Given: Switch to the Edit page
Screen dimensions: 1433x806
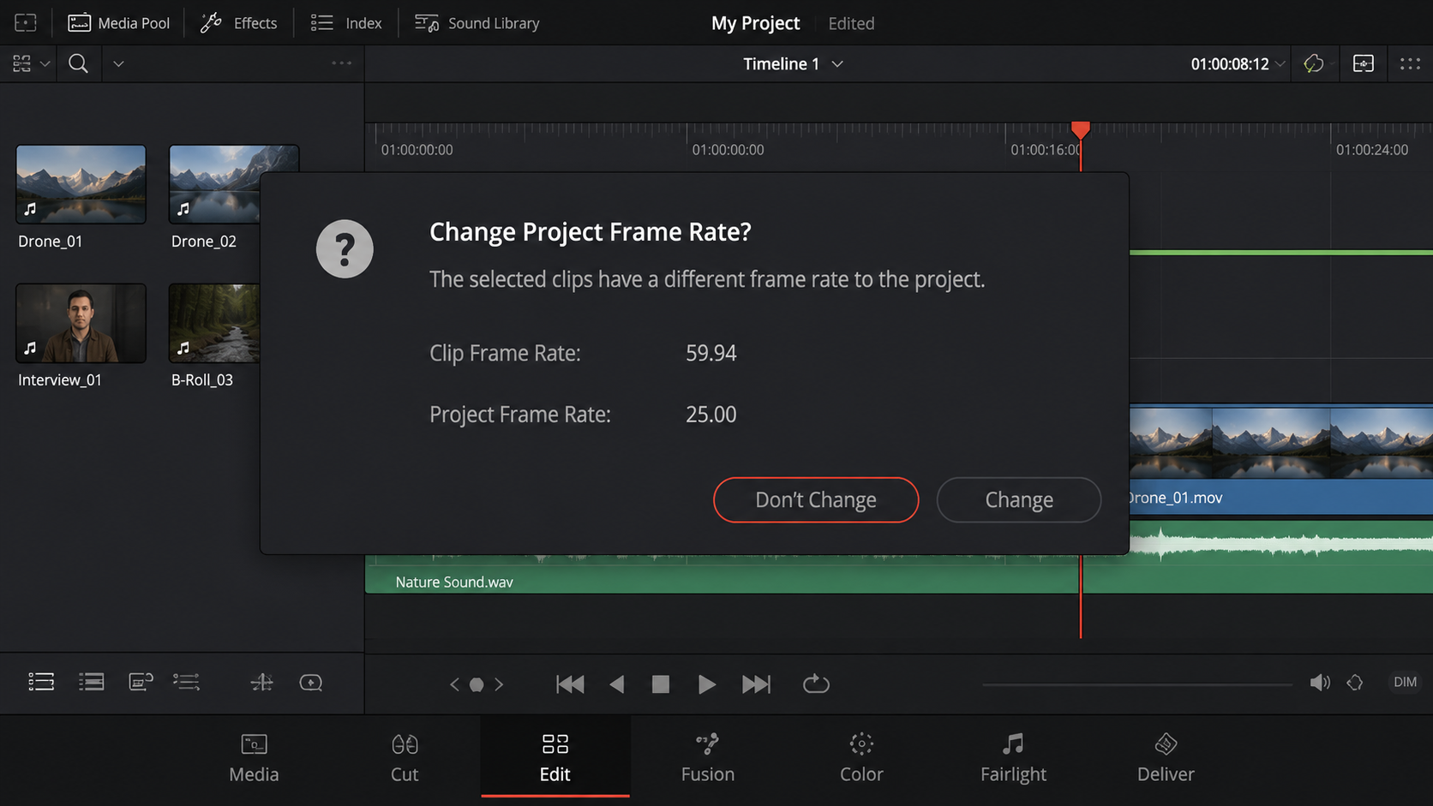Looking at the screenshot, I should [555, 758].
